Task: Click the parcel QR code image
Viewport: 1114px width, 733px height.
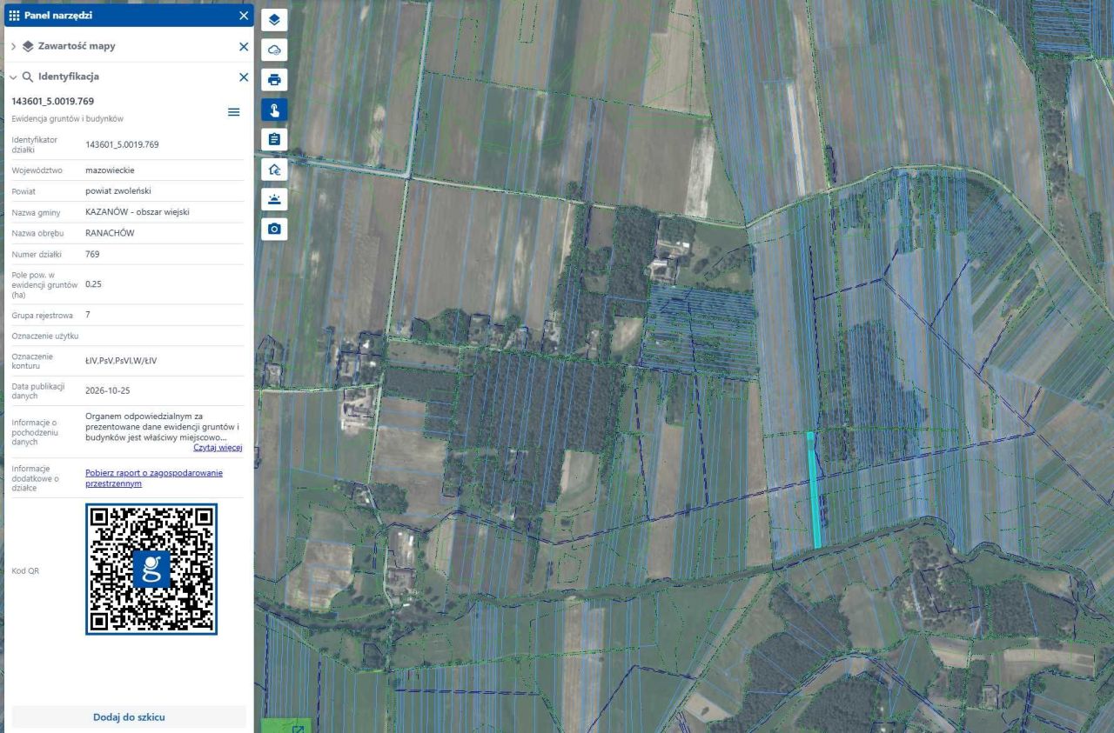Action: click(x=151, y=569)
